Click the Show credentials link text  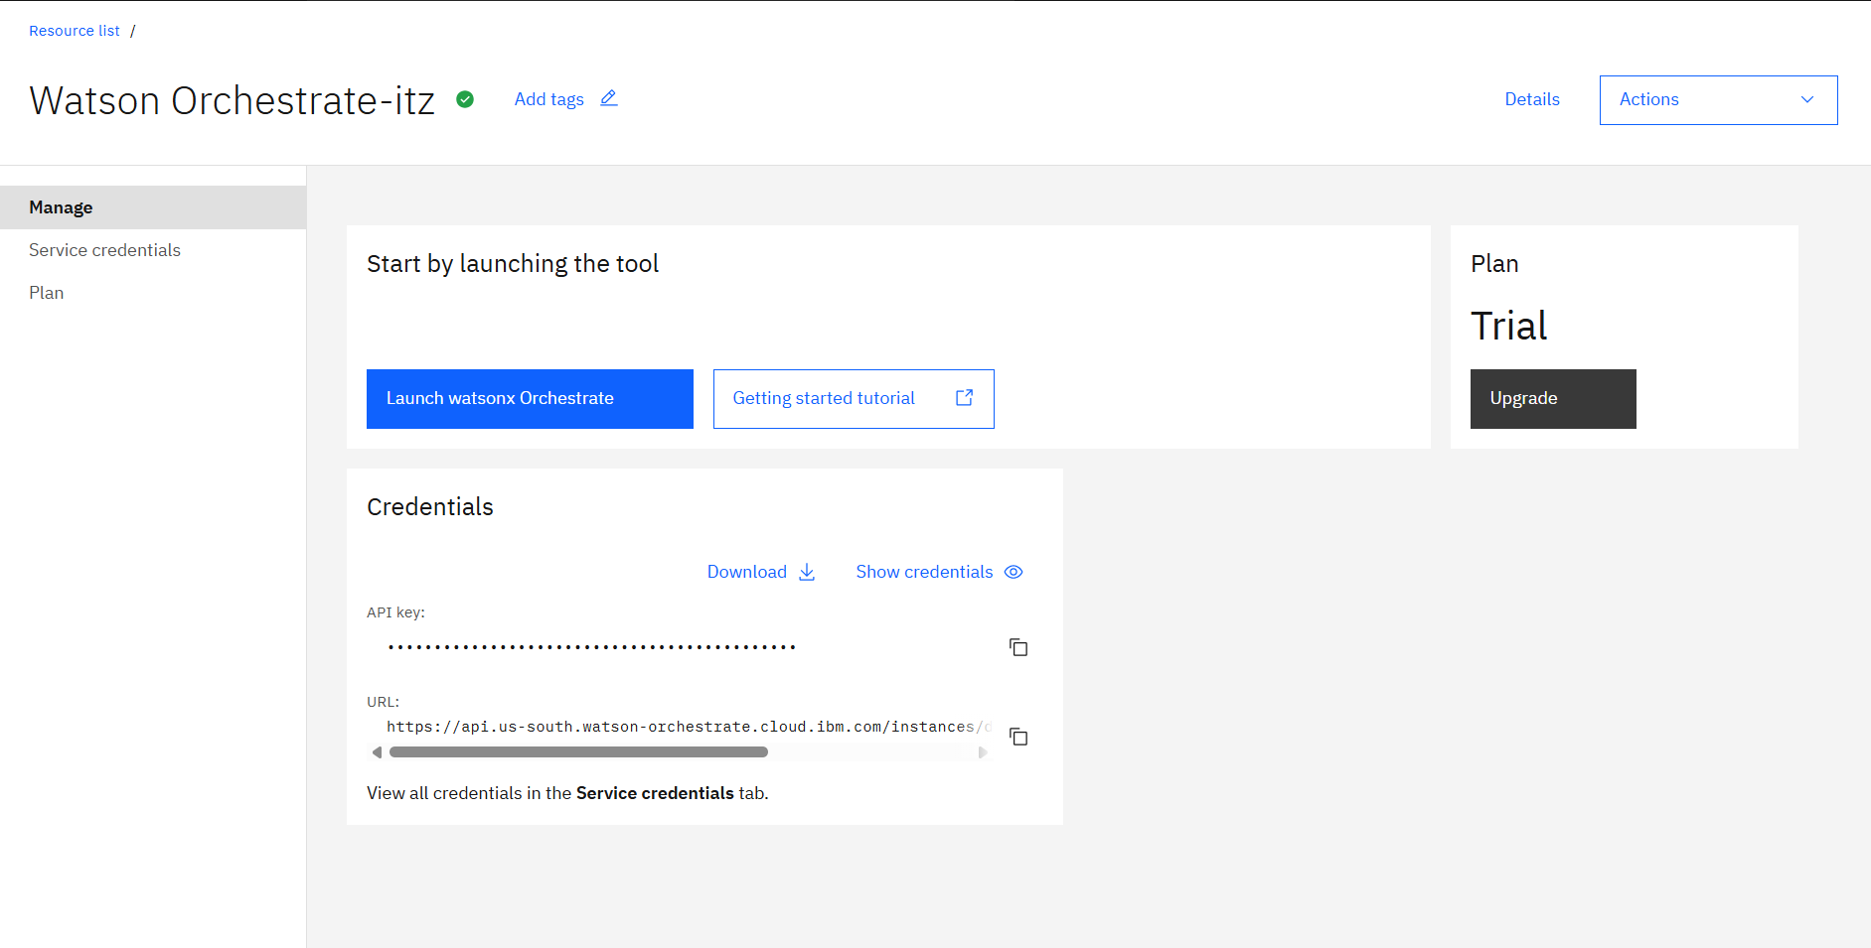point(924,572)
